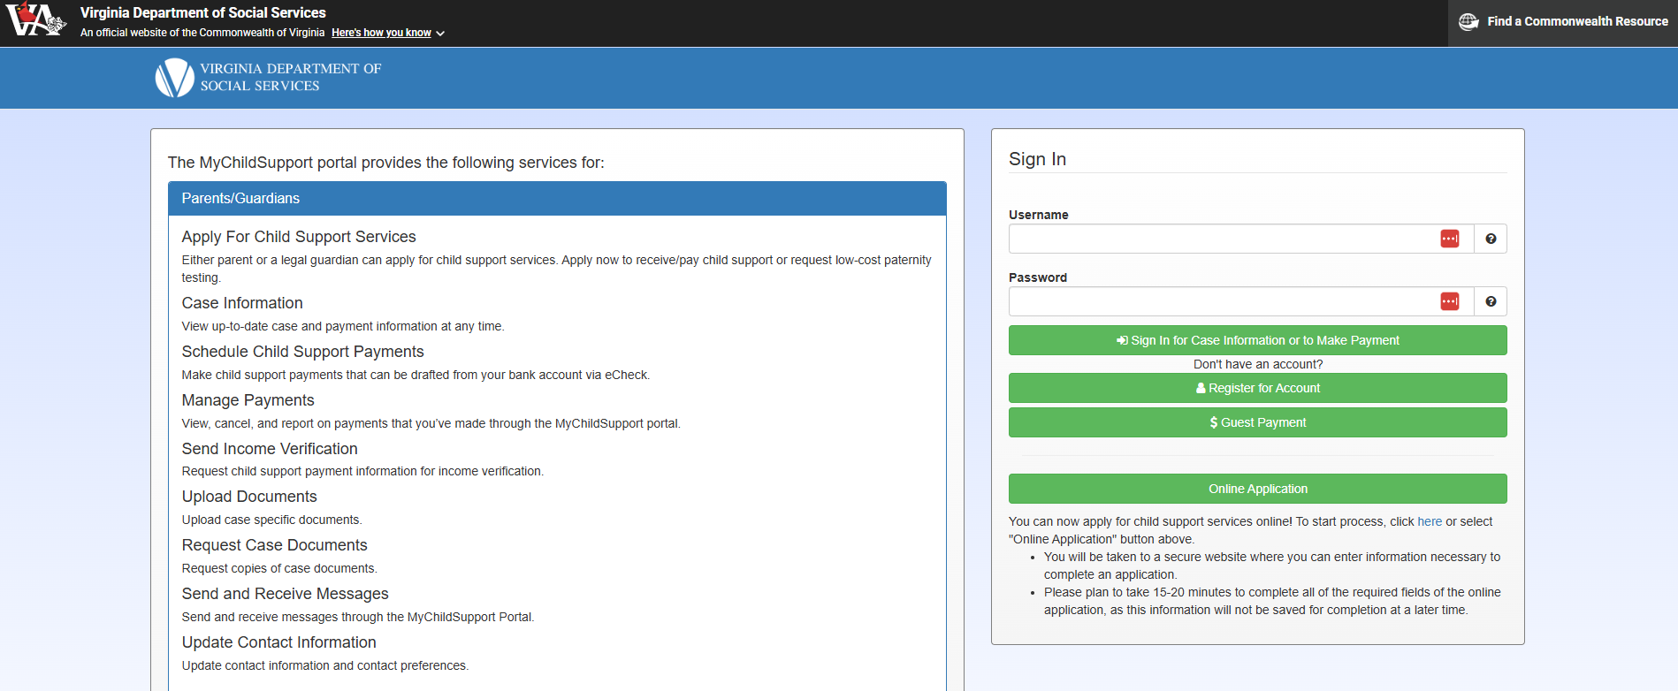This screenshot has width=1678, height=691.
Task: Click the 'Sign In' heading text
Action: click(x=1037, y=159)
